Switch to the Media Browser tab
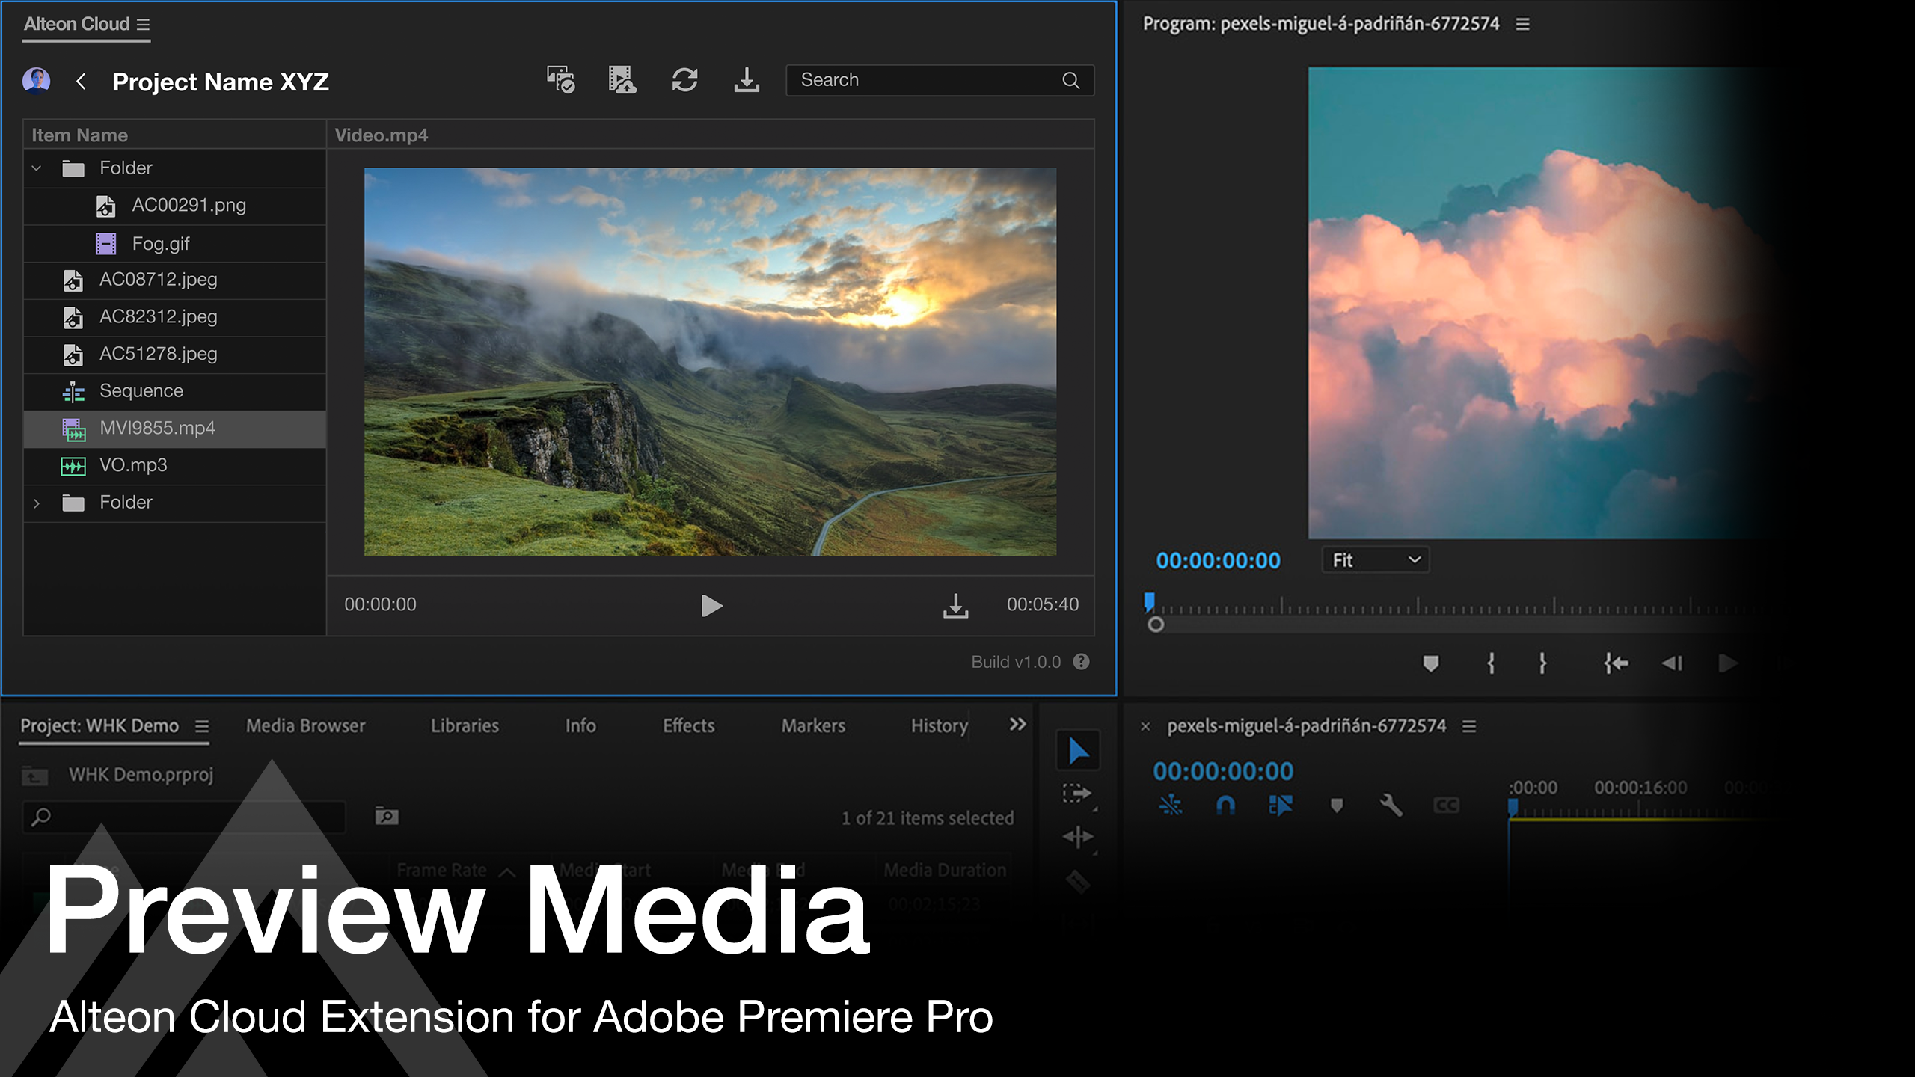Image resolution: width=1915 pixels, height=1077 pixels. tap(305, 725)
